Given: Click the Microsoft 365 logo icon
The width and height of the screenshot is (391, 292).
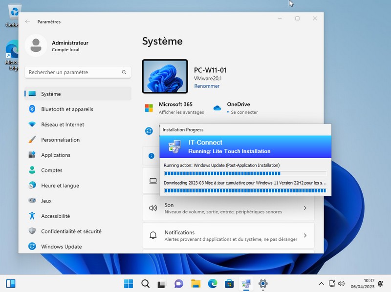Looking at the screenshot, I should 149,108.
